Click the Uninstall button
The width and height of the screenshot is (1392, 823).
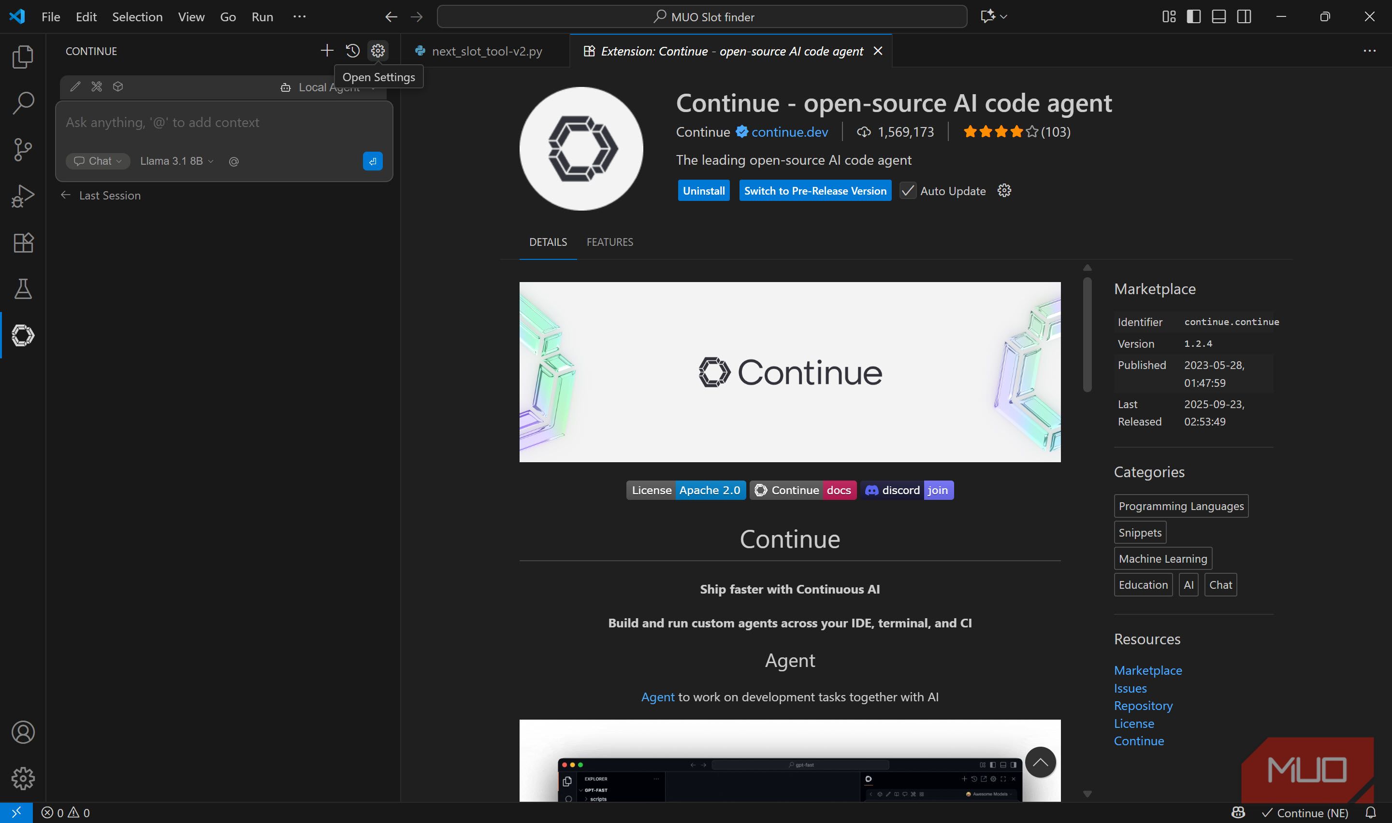[x=703, y=191]
